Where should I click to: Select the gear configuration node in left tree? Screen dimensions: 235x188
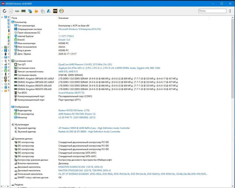[x=6, y=84]
